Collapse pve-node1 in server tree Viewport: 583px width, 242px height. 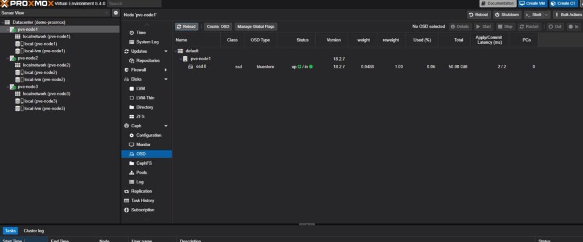[7, 30]
